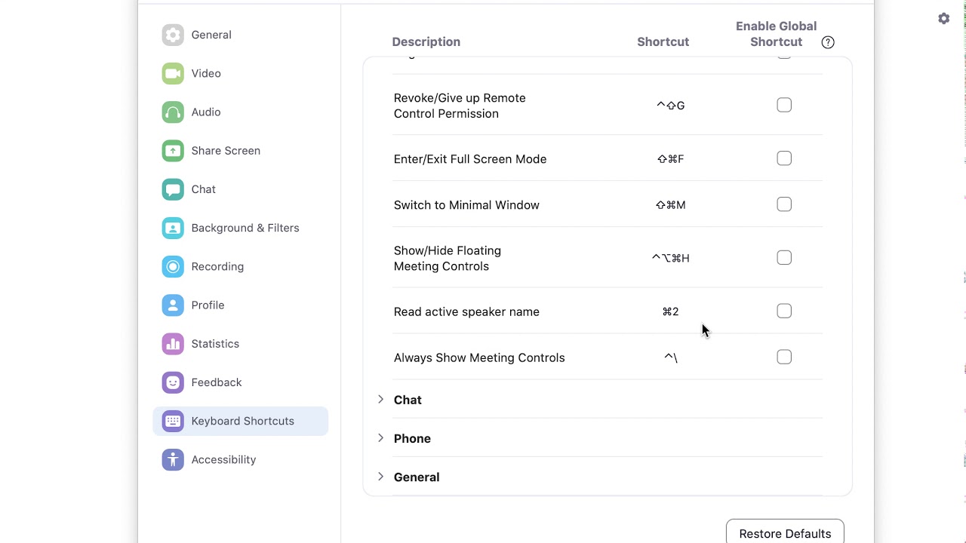Switch to the Profile settings tab
The height and width of the screenshot is (543, 966).
[x=208, y=305]
